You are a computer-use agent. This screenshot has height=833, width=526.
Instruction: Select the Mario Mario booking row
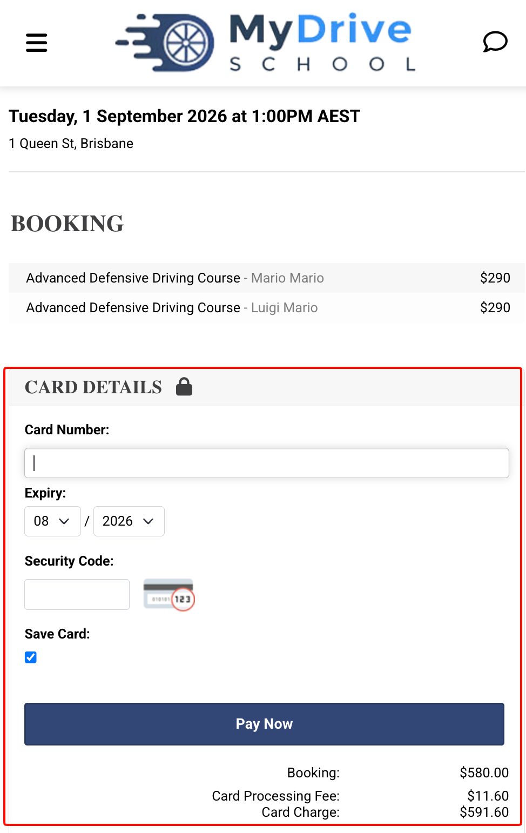(x=267, y=278)
